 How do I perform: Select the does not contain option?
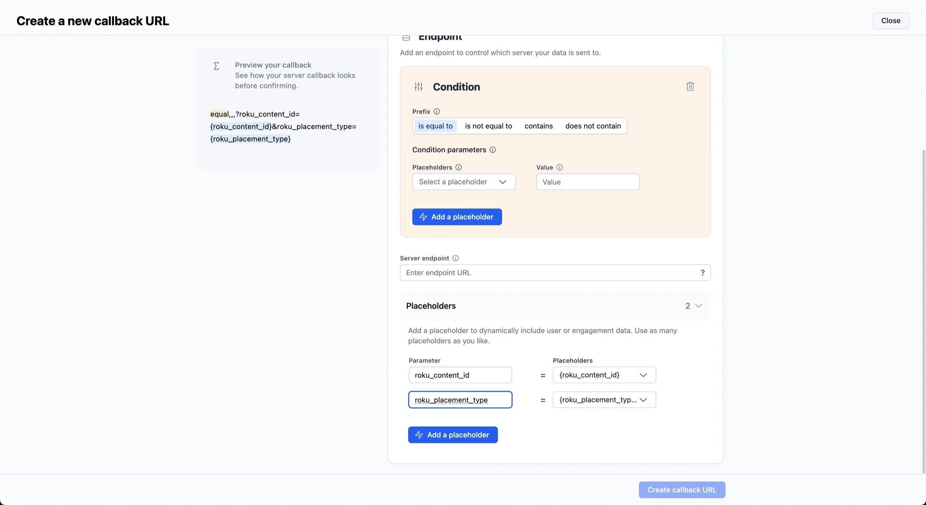tap(593, 126)
